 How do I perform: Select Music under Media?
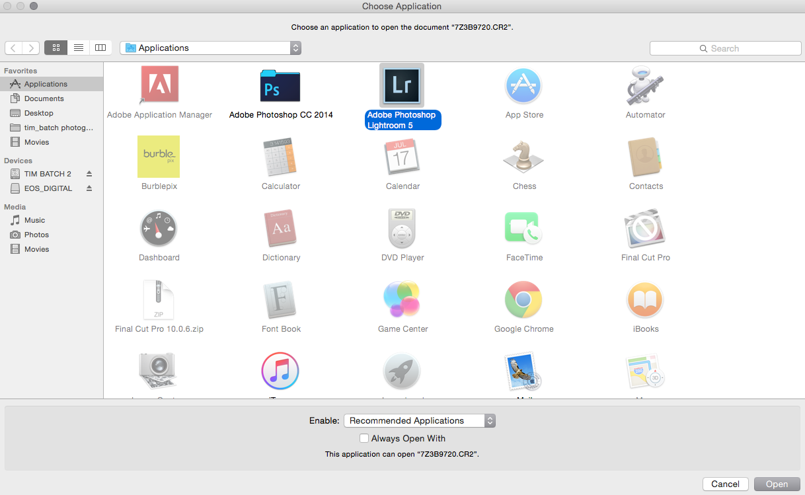(x=52, y=220)
